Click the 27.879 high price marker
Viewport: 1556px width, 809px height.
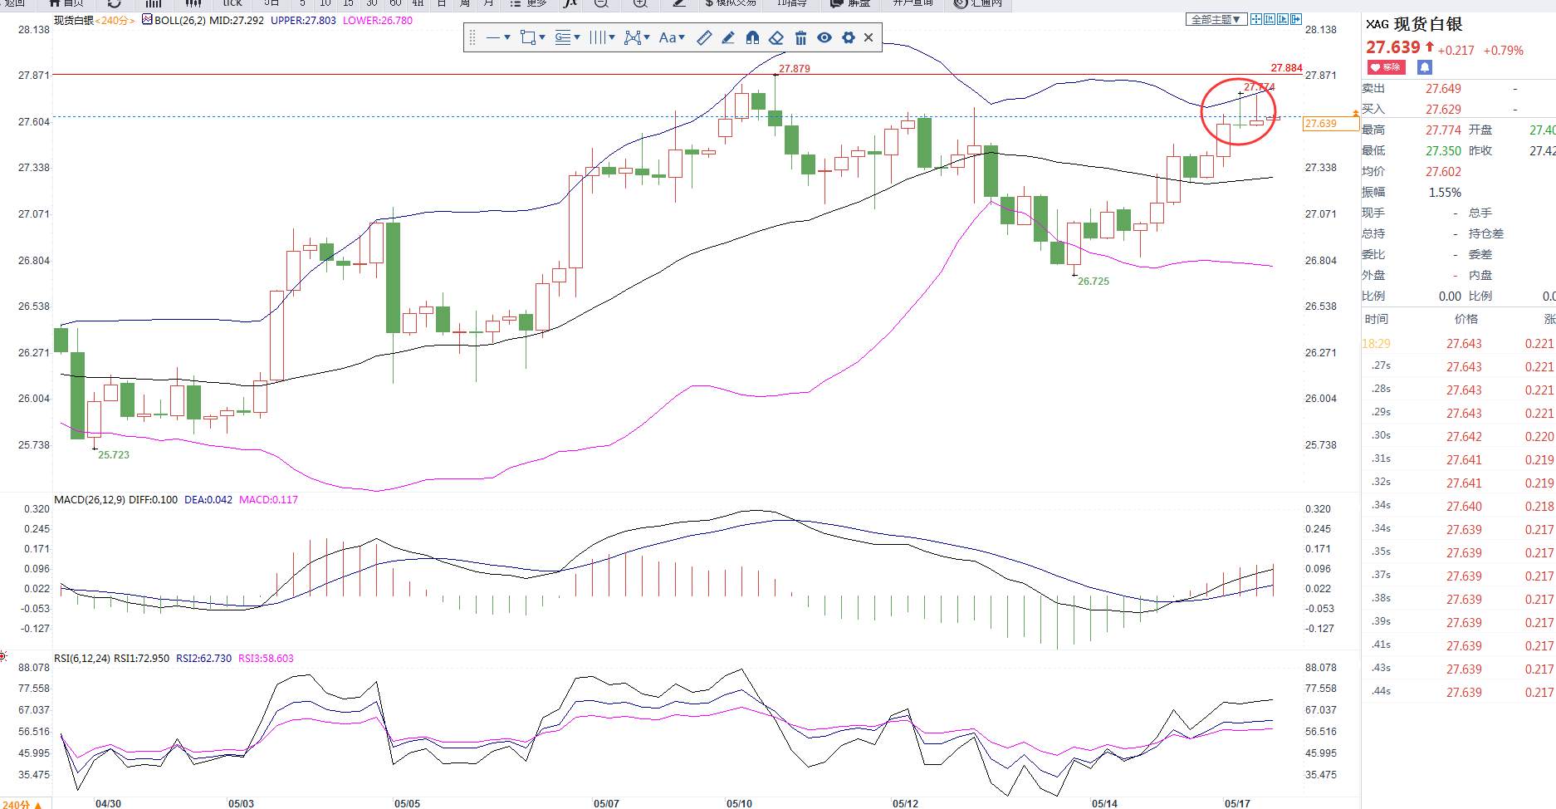point(795,69)
